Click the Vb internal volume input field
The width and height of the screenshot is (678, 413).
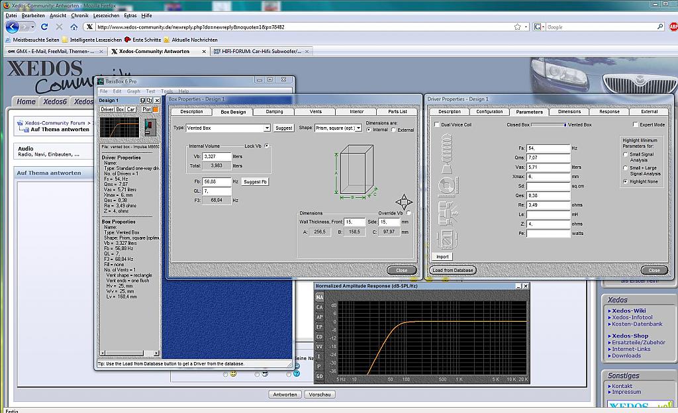(x=216, y=156)
